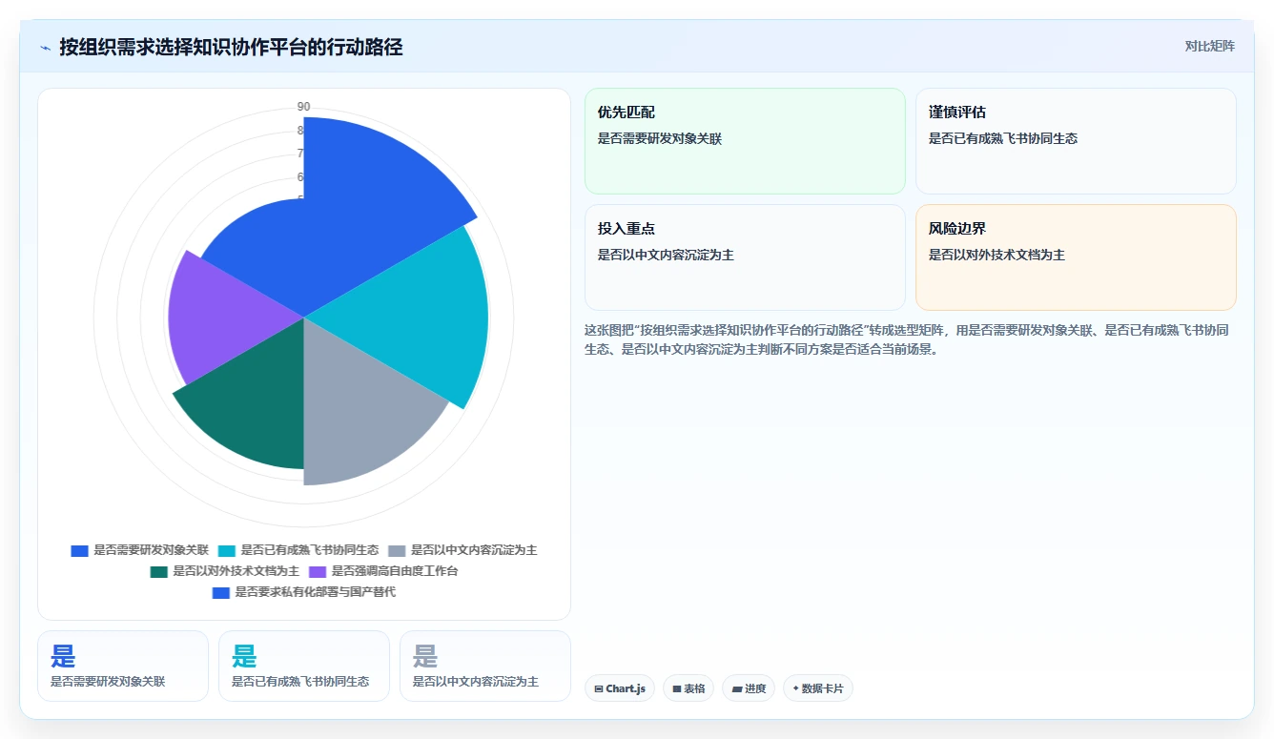Select the 谨慎评估 matrix card

click(x=1076, y=141)
